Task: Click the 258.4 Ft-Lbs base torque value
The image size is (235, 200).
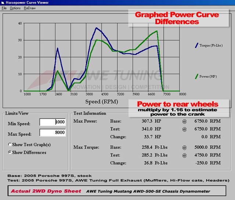Action: [x=155, y=147]
